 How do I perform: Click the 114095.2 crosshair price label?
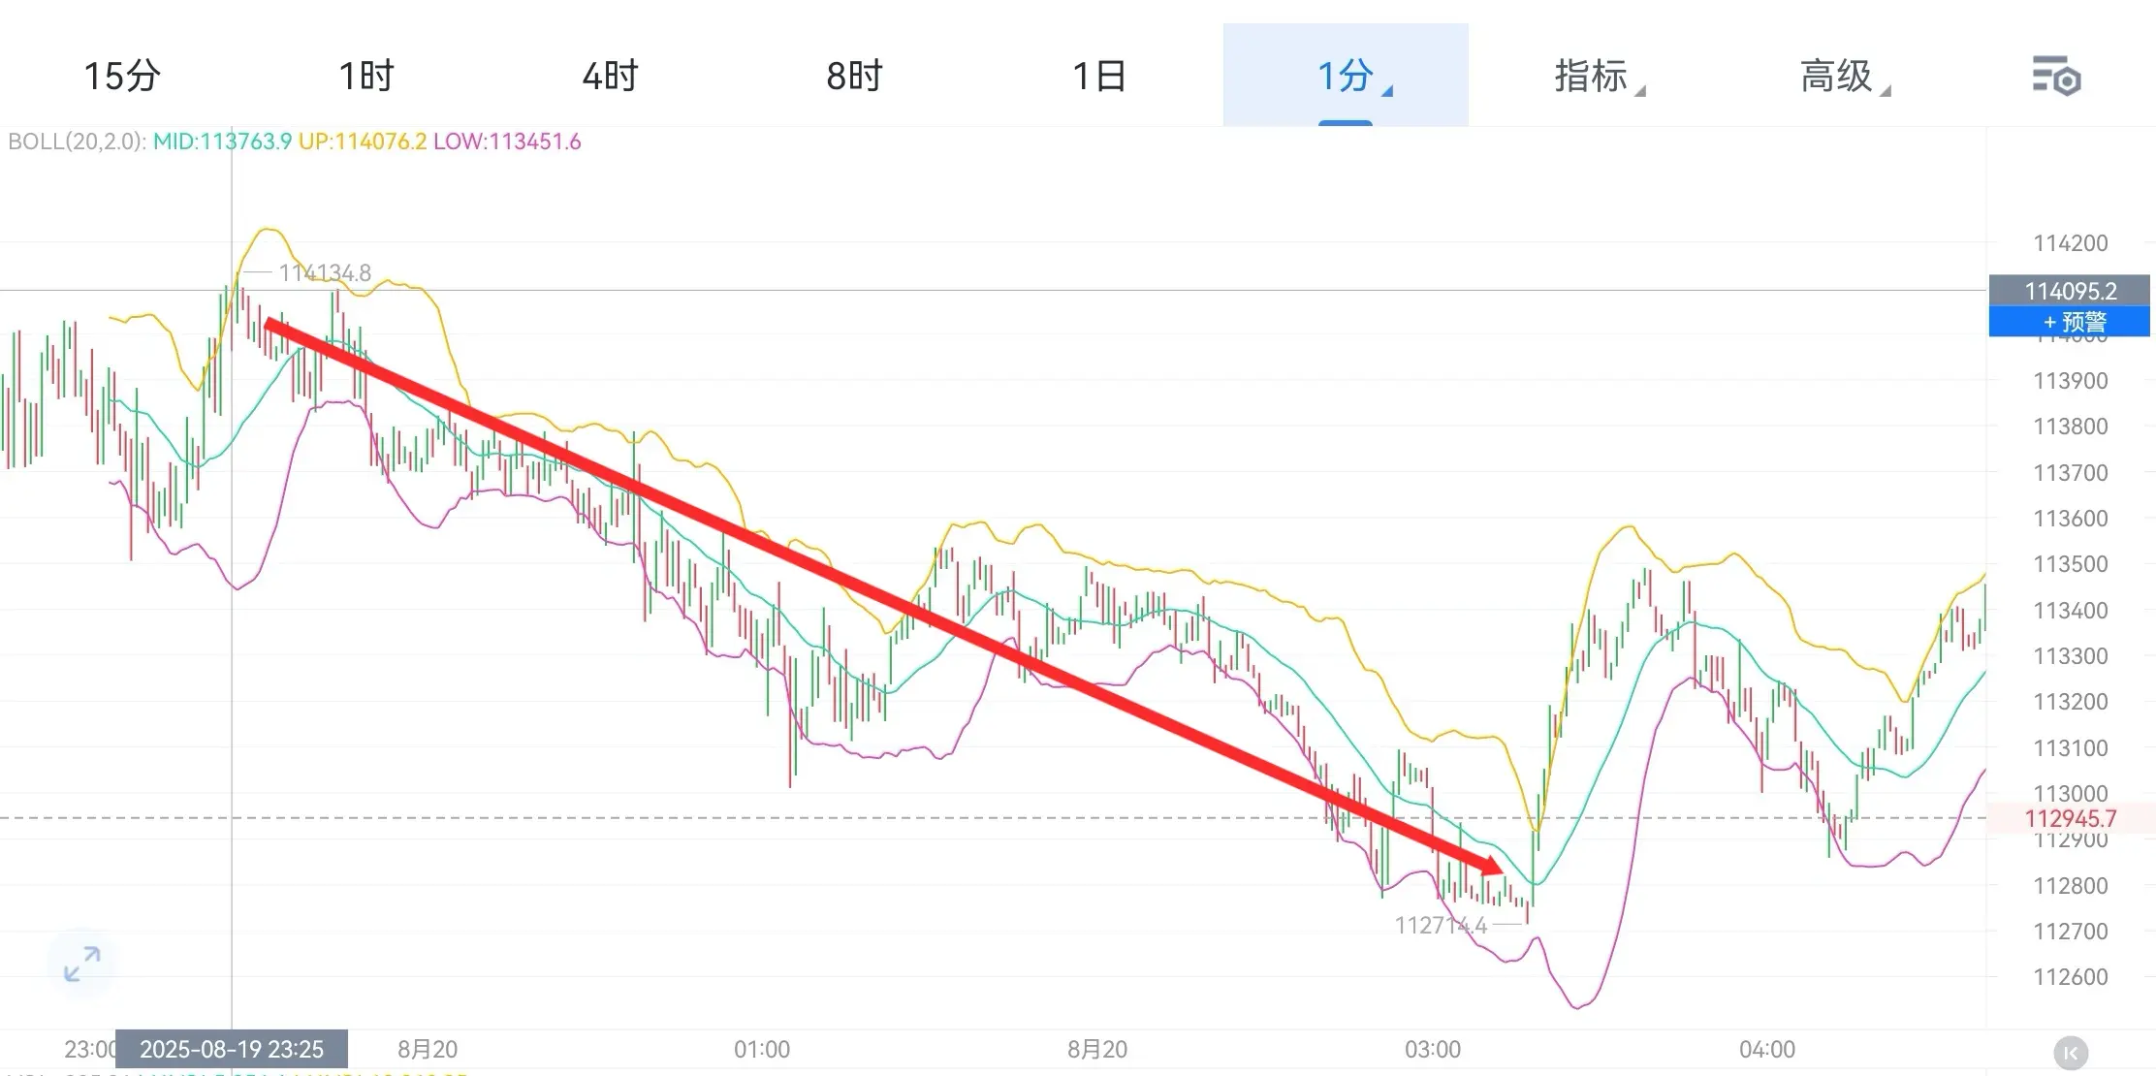click(2069, 291)
